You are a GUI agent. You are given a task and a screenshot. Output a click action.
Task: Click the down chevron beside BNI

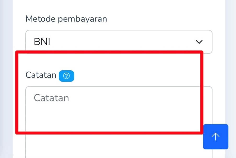(199, 42)
